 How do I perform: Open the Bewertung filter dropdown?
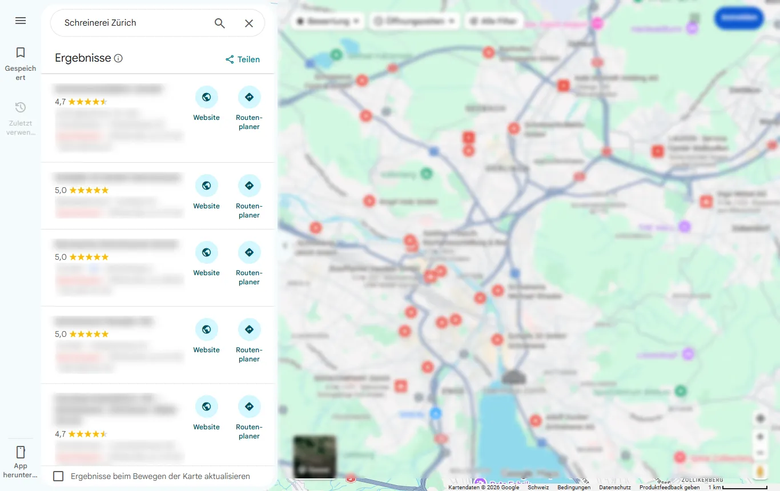click(x=328, y=21)
